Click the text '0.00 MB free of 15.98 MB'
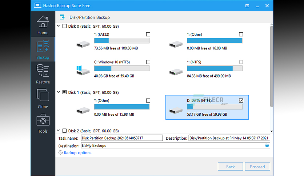 (x=114, y=114)
